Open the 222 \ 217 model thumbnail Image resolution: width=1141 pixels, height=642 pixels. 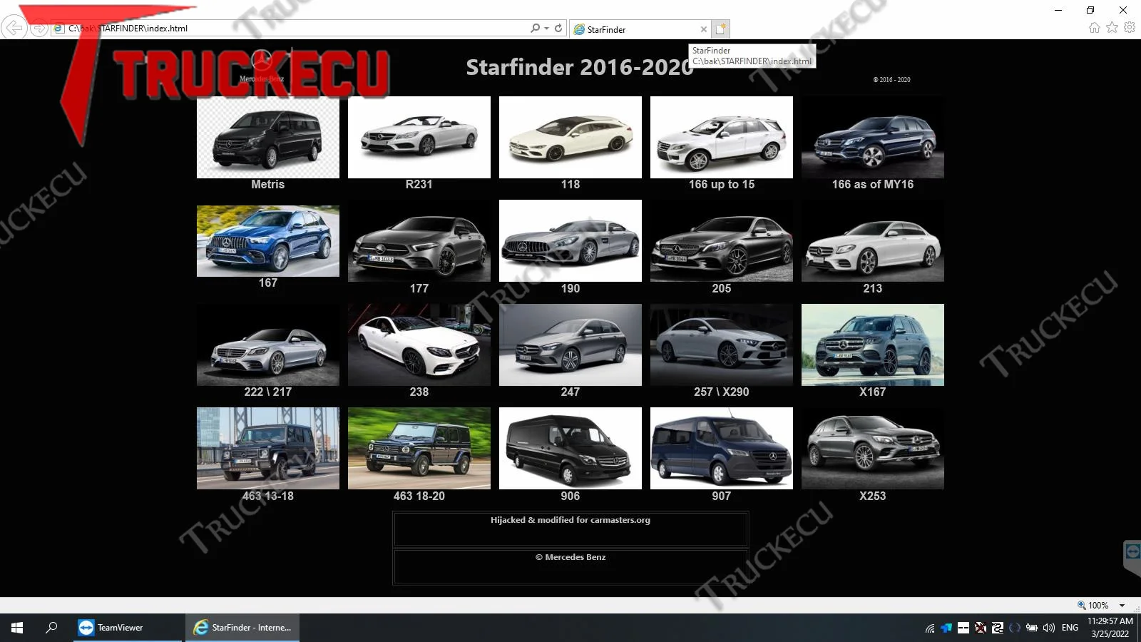pos(268,345)
